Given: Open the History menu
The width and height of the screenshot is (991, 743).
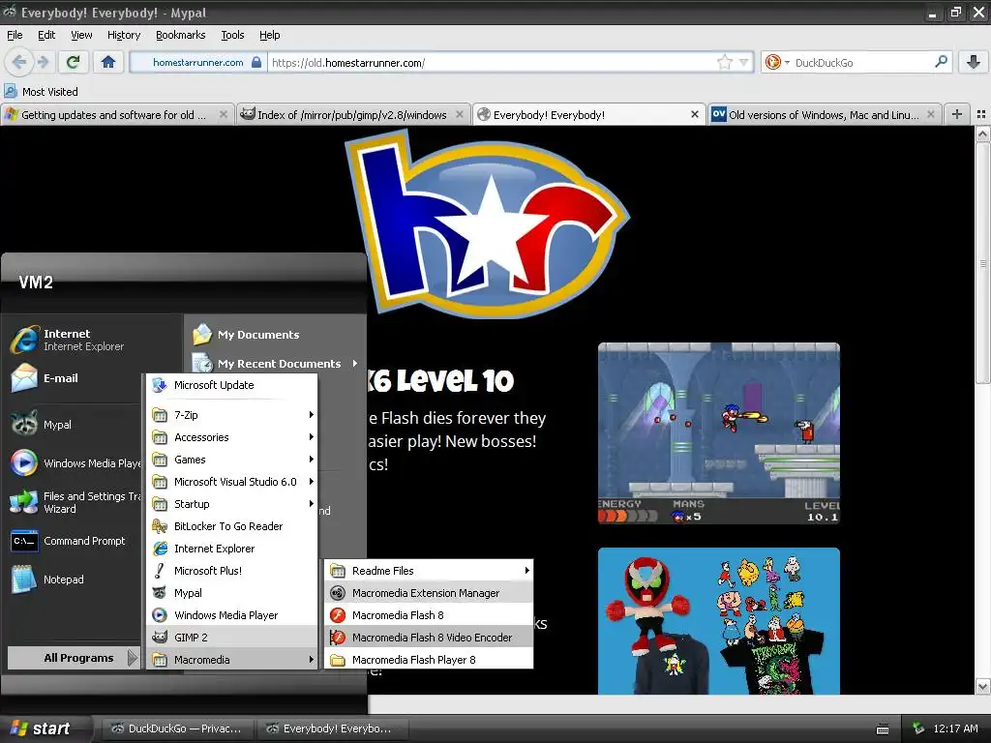Looking at the screenshot, I should click(124, 35).
